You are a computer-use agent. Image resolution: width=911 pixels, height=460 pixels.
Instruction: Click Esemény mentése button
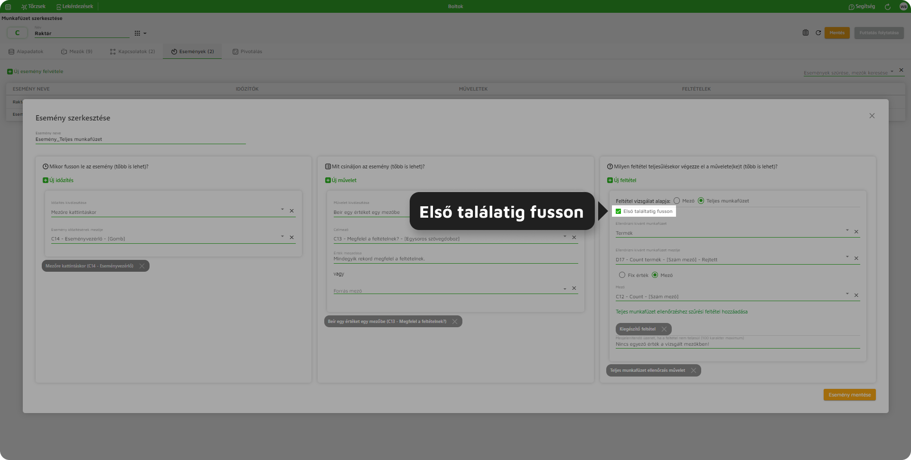click(850, 395)
